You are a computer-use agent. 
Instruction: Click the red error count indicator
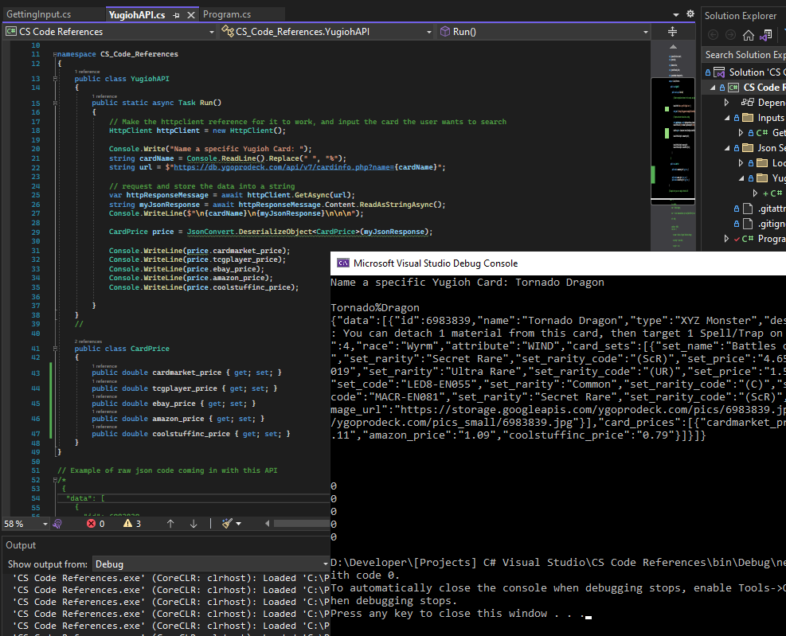click(x=96, y=524)
